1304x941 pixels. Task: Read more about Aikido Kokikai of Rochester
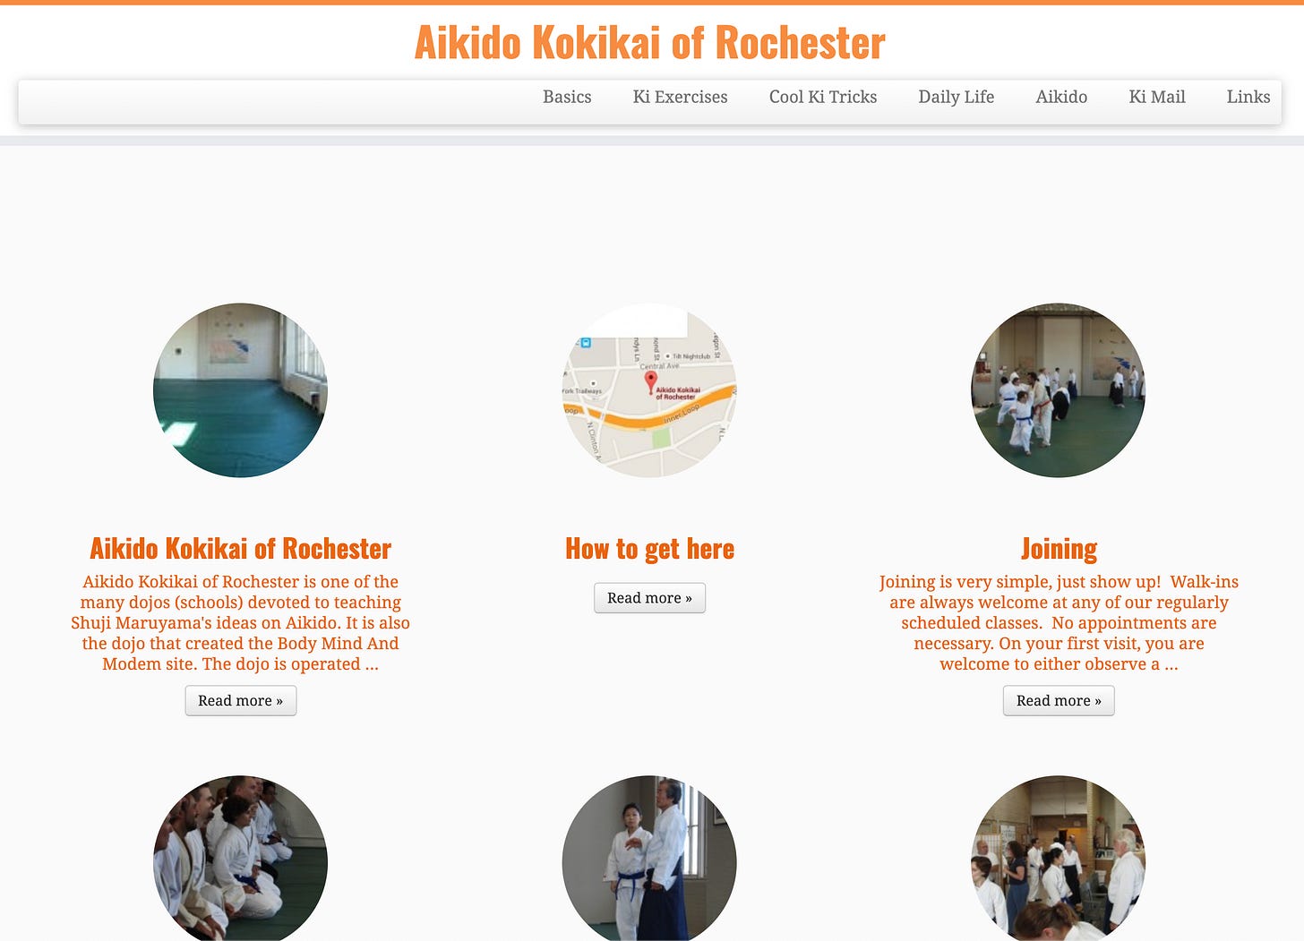240,700
